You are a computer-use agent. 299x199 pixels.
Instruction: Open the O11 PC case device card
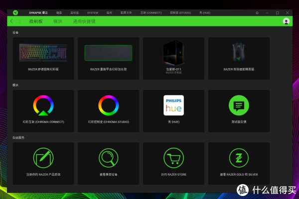(x=174, y=58)
